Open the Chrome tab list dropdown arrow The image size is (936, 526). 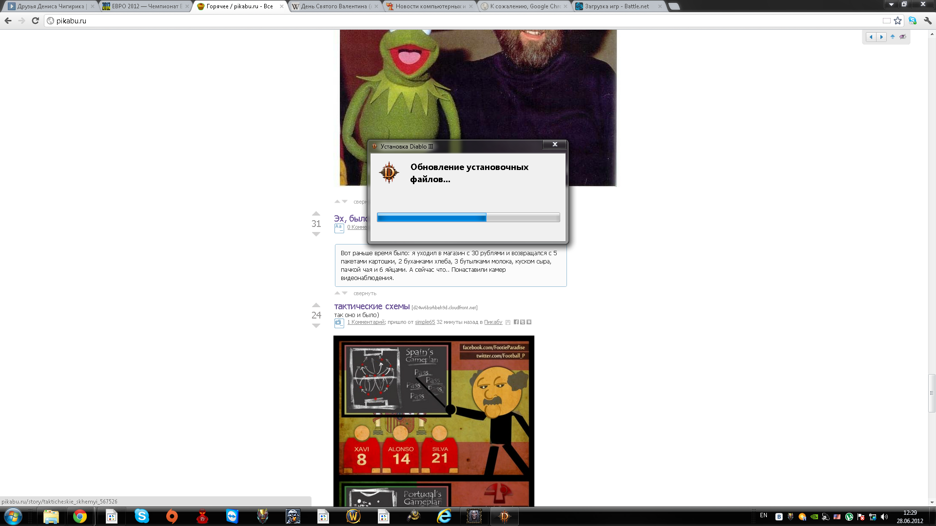(x=891, y=4)
